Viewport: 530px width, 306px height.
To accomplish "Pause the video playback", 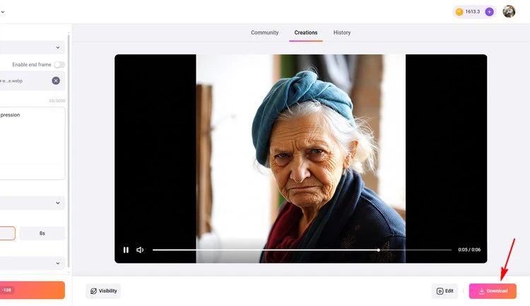I will pos(126,250).
